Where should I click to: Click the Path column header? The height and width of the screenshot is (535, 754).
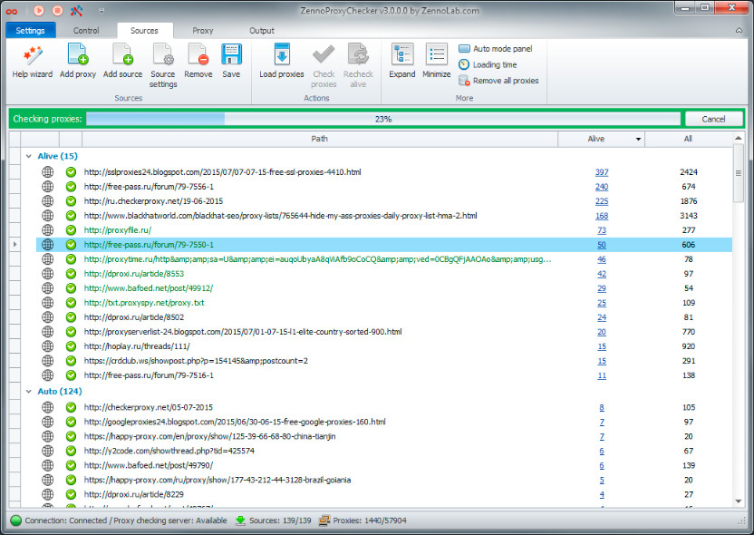pos(320,139)
